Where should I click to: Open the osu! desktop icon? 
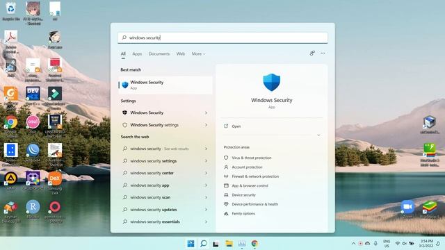coord(33,124)
